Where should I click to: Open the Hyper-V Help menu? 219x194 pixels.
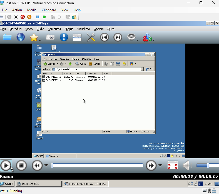77,10
